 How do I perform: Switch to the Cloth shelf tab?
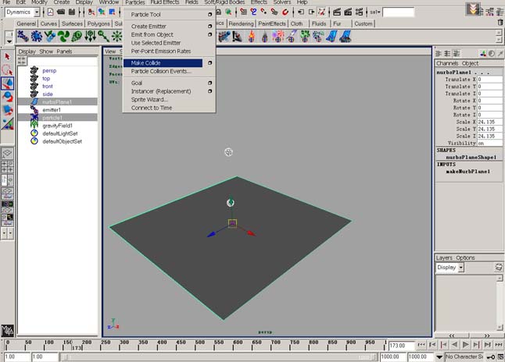296,23
